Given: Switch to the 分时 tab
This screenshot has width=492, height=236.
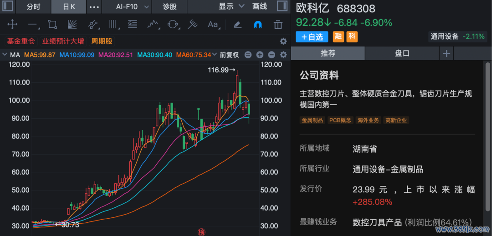Looking at the screenshot, I should (x=33, y=6).
